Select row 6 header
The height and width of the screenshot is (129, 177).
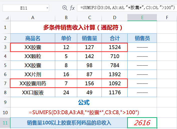tap(5, 74)
